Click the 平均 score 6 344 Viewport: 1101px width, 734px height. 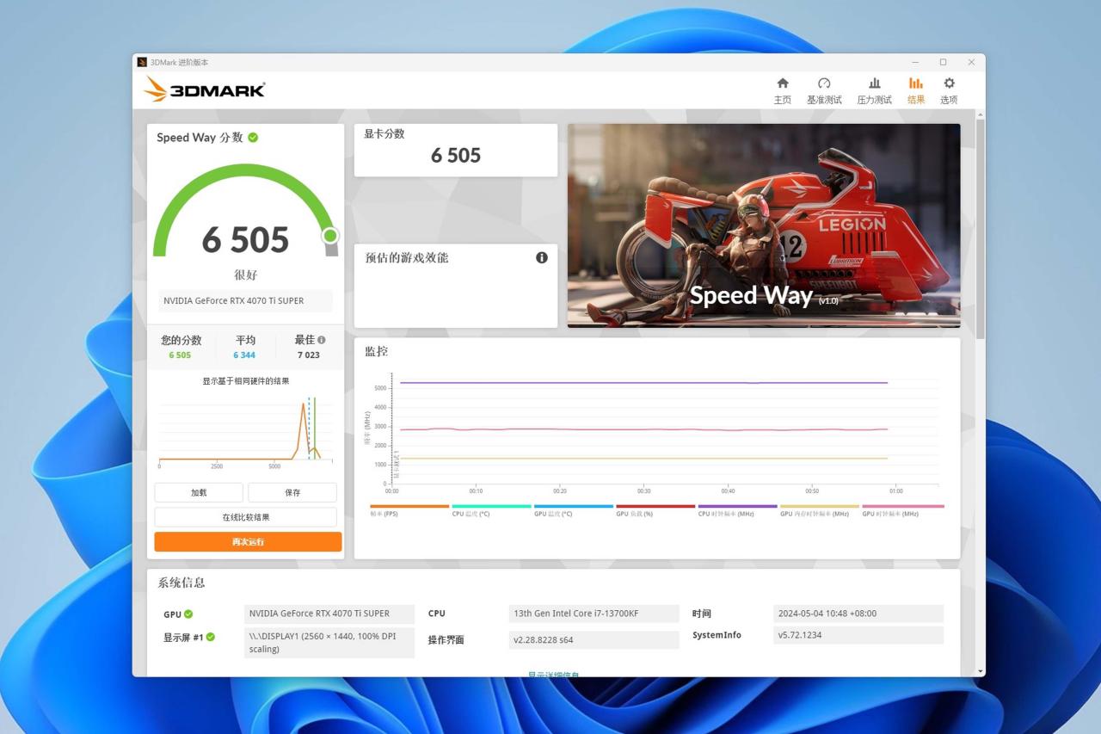pyautogui.click(x=244, y=355)
